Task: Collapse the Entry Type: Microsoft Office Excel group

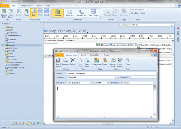Action: coord(45,41)
